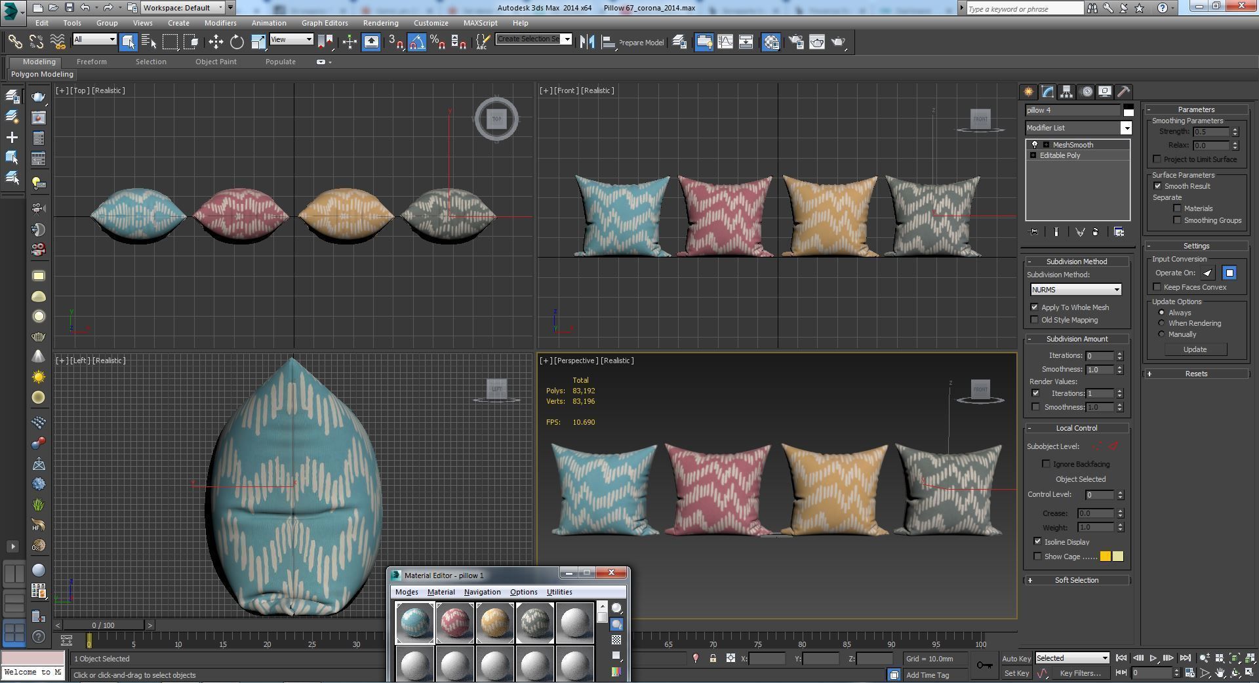This screenshot has height=683, width=1259.
Task: Select When Rendering update option
Action: coord(1161,323)
